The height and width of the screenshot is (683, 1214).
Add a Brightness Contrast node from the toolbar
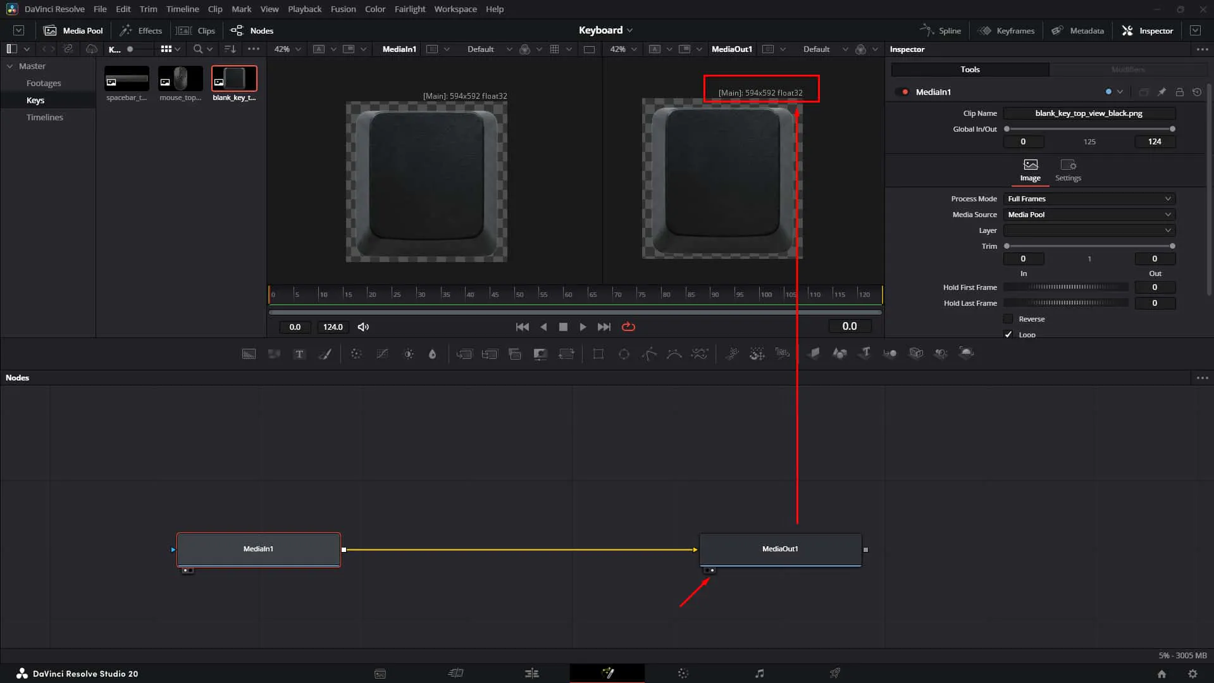(x=409, y=354)
